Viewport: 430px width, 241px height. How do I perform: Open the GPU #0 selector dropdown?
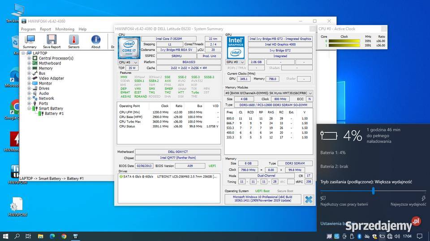click(x=235, y=62)
